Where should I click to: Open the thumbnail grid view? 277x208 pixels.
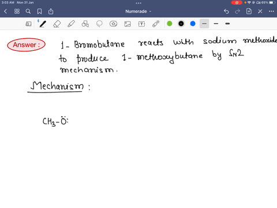(x=17, y=12)
